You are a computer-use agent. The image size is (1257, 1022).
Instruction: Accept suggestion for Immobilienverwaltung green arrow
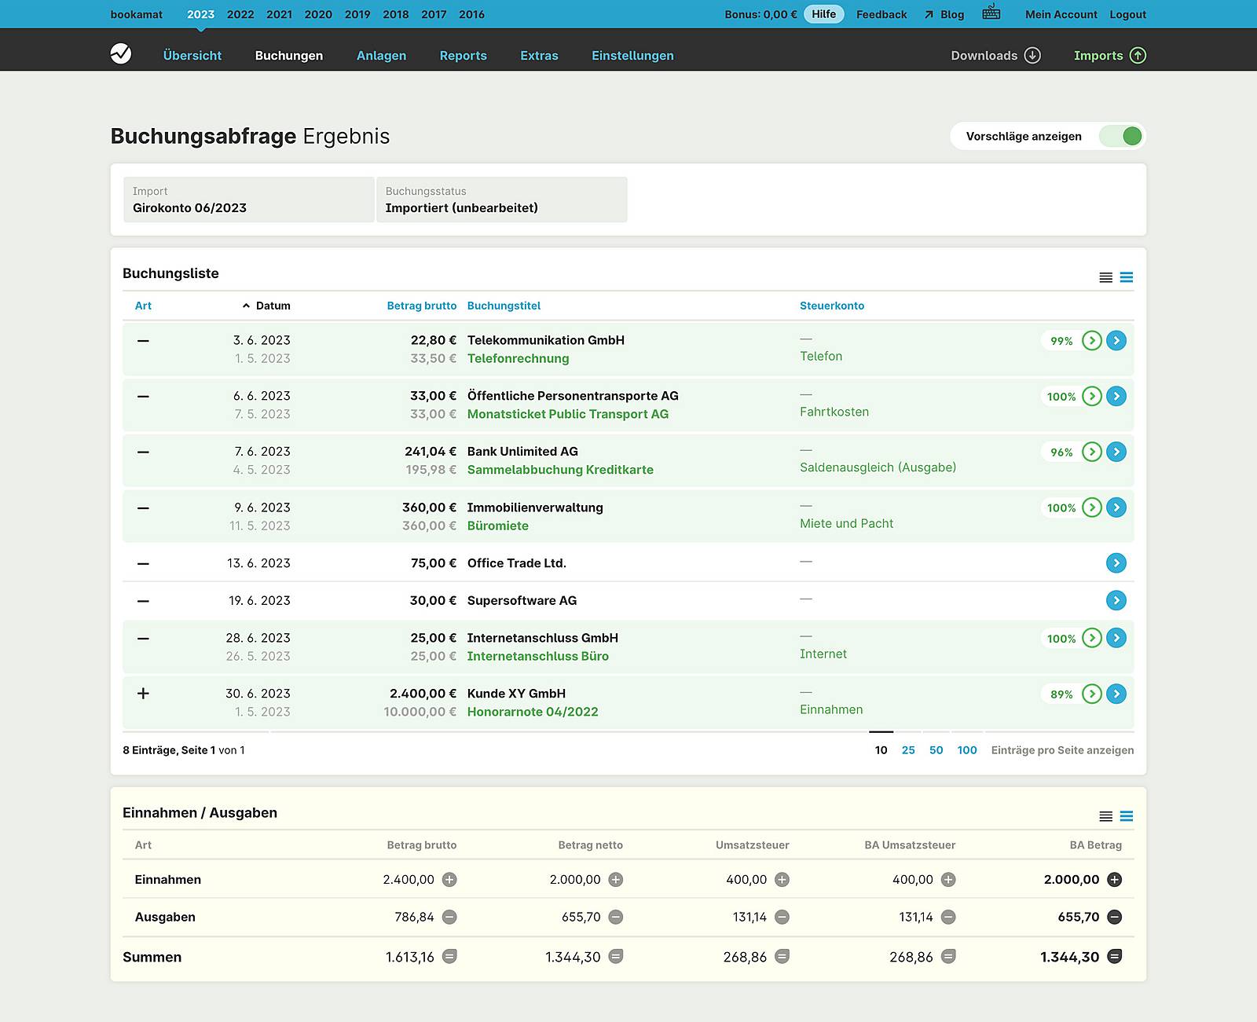click(1092, 507)
